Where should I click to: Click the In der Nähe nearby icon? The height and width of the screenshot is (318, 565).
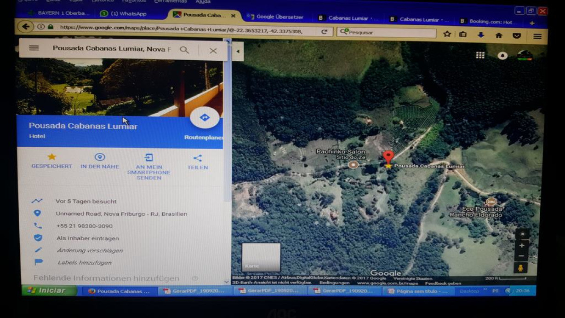pos(100,157)
